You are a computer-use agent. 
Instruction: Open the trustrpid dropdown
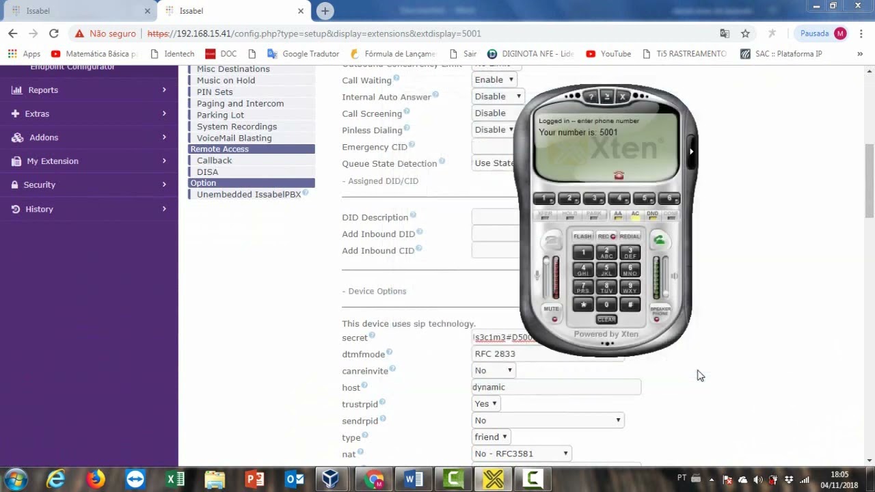point(486,404)
